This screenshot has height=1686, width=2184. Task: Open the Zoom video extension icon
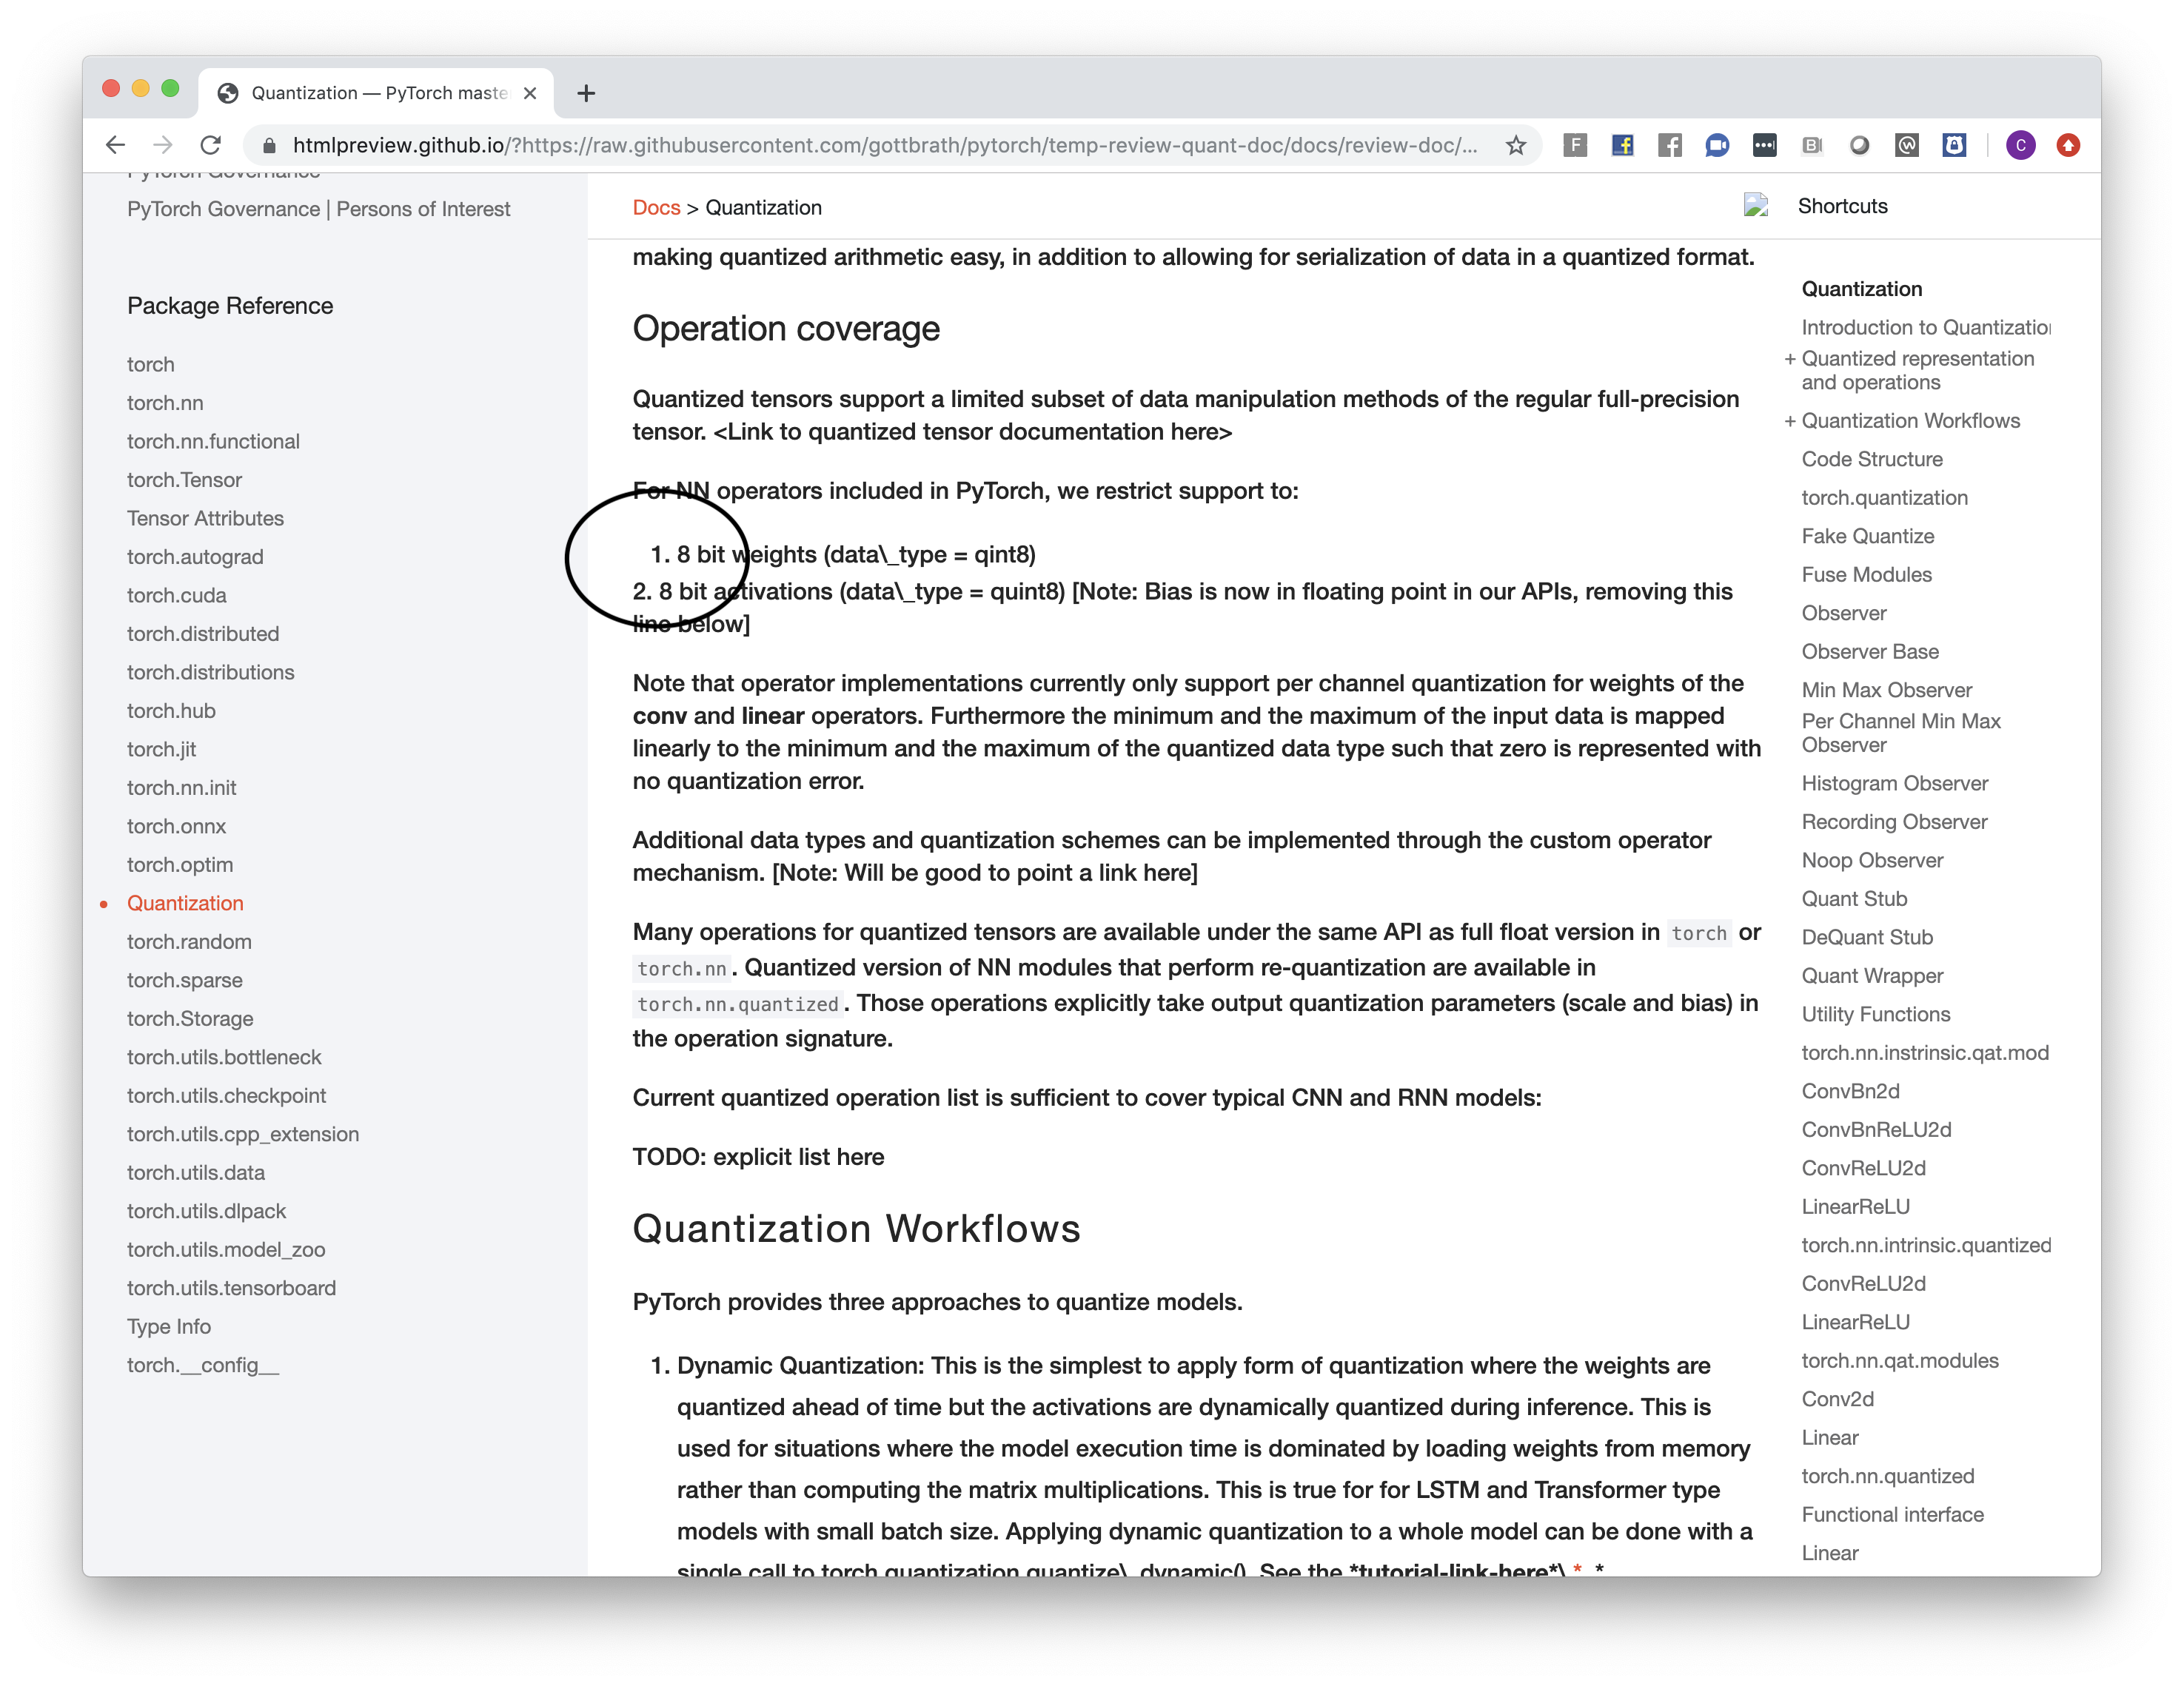[1718, 145]
